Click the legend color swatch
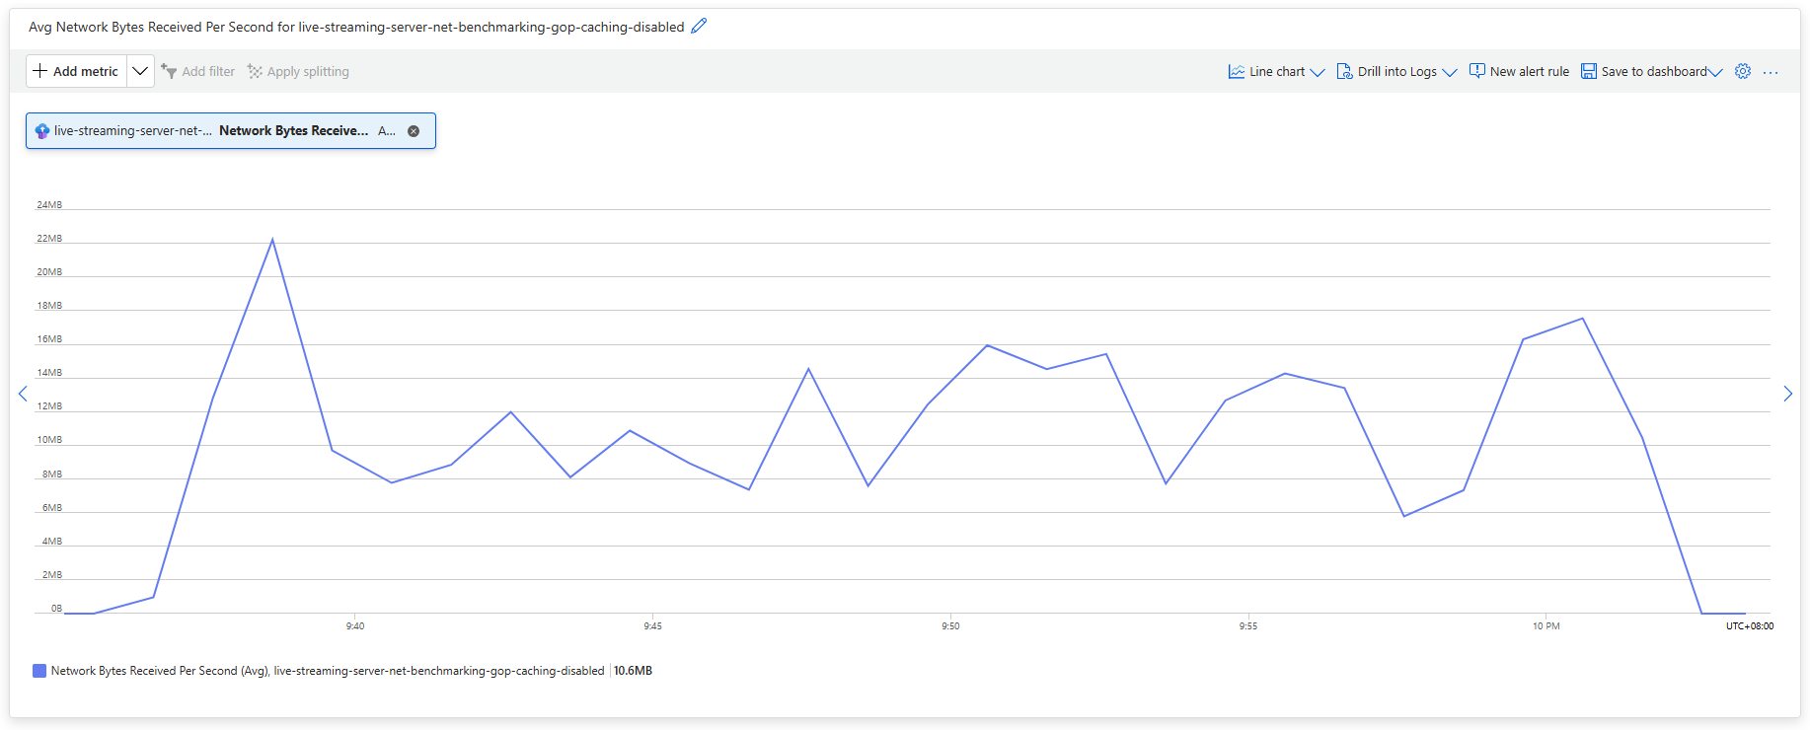This screenshot has width=1810, height=730. click(39, 671)
